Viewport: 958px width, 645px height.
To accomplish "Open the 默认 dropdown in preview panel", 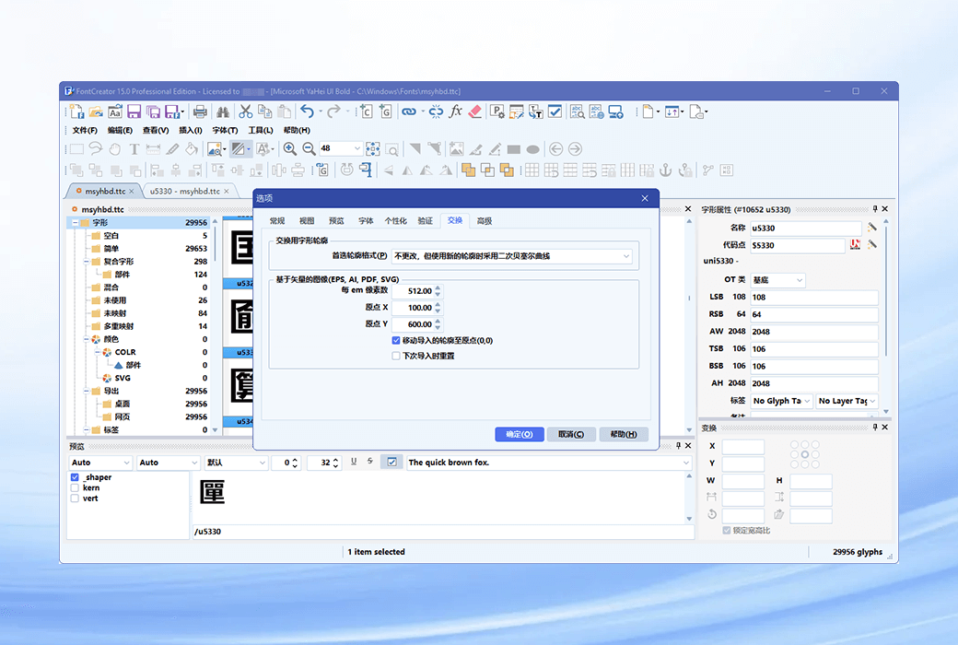I will click(236, 463).
